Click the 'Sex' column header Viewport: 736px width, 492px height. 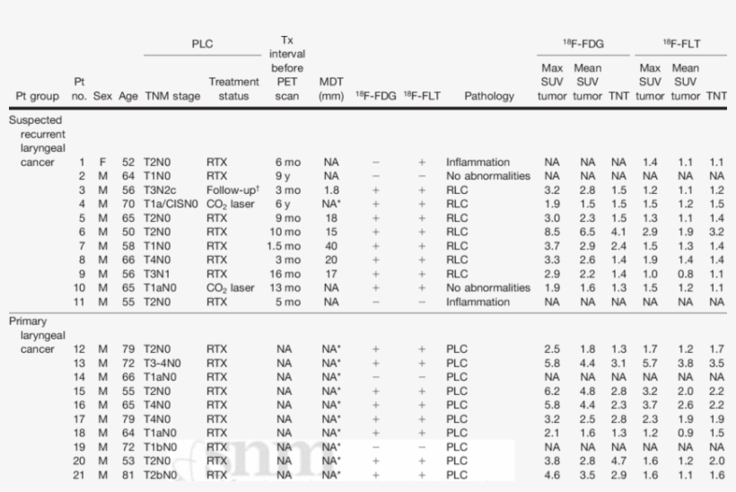click(x=102, y=96)
